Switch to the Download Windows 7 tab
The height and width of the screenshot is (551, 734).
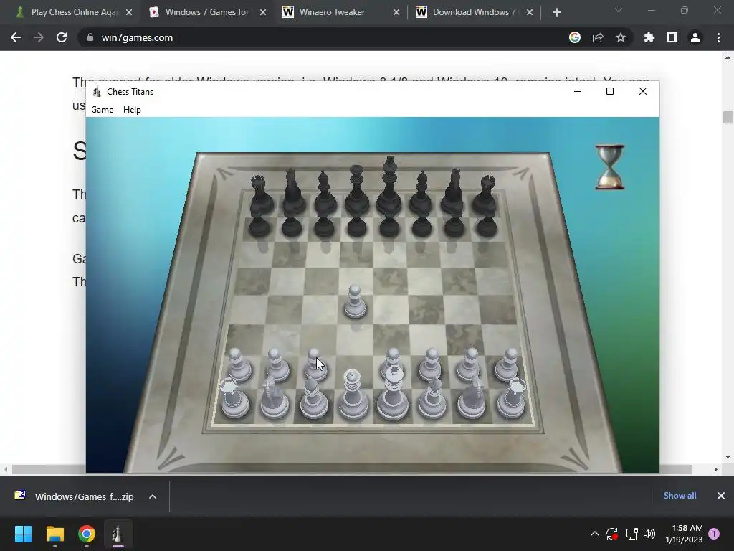475,12
